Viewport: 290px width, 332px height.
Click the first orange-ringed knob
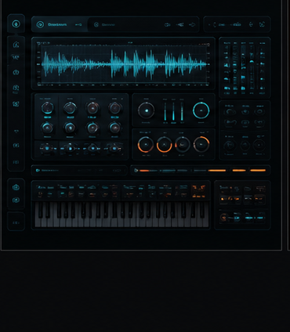point(146,144)
